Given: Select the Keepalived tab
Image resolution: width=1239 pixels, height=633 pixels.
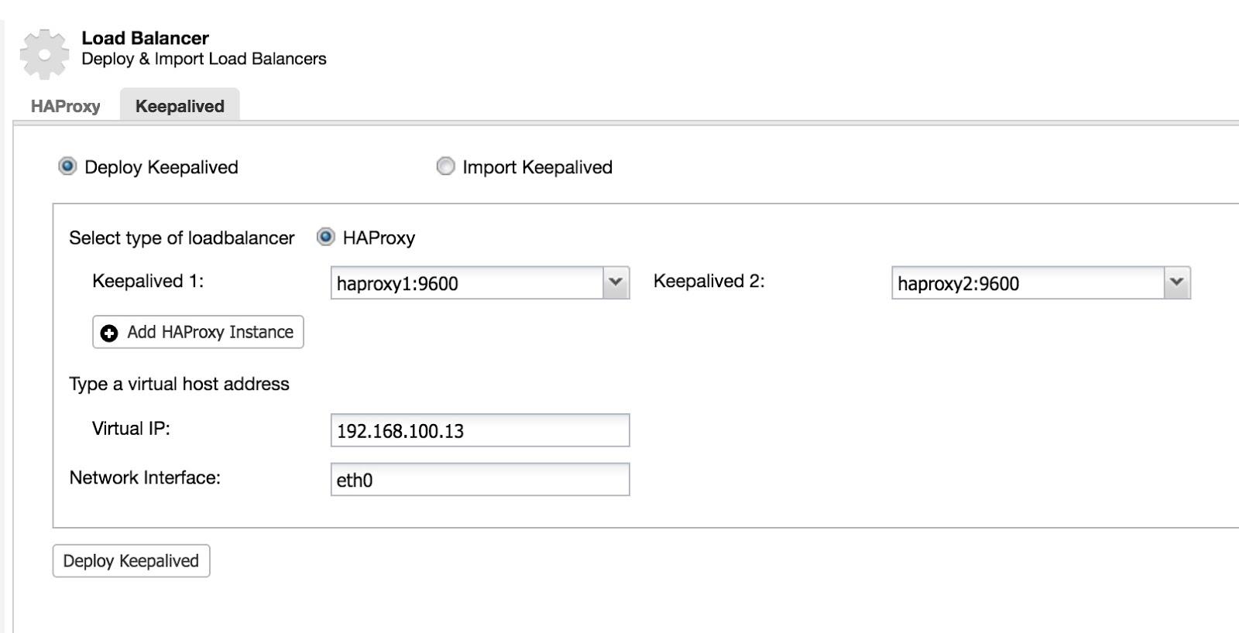Looking at the screenshot, I should pos(180,106).
